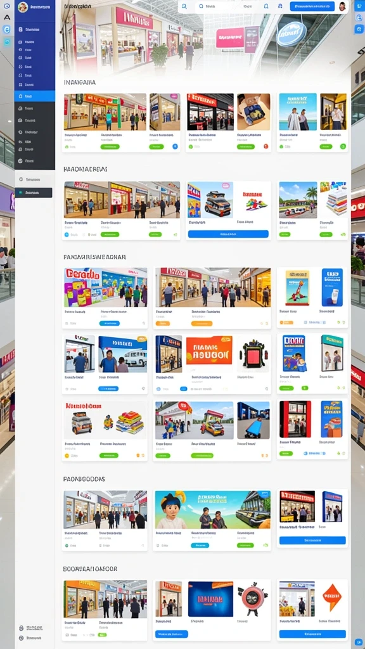Open the thumbnail showing the white bus
365x649 pixels.
tap(122, 354)
